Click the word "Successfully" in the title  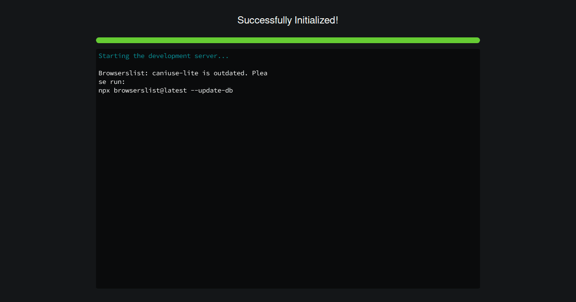point(264,20)
